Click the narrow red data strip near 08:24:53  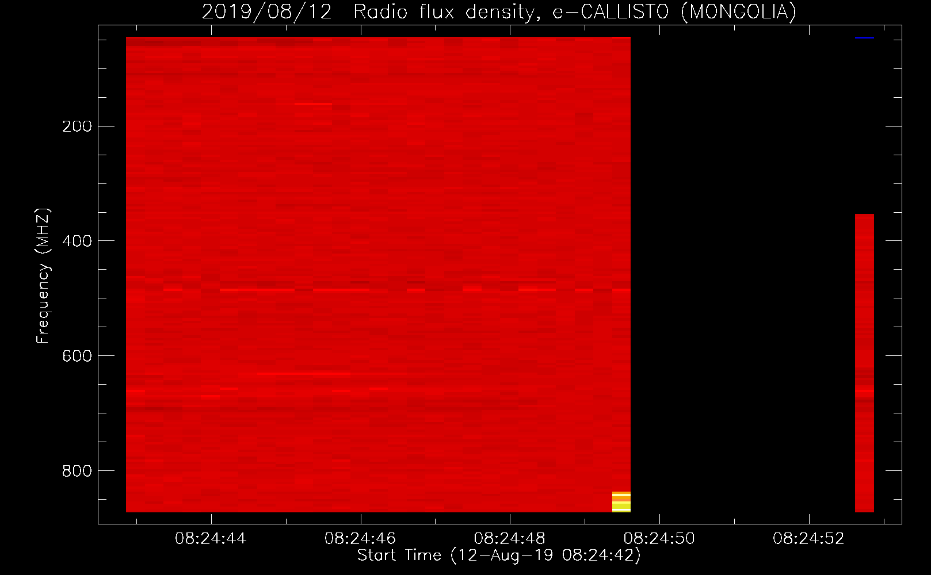click(864, 363)
